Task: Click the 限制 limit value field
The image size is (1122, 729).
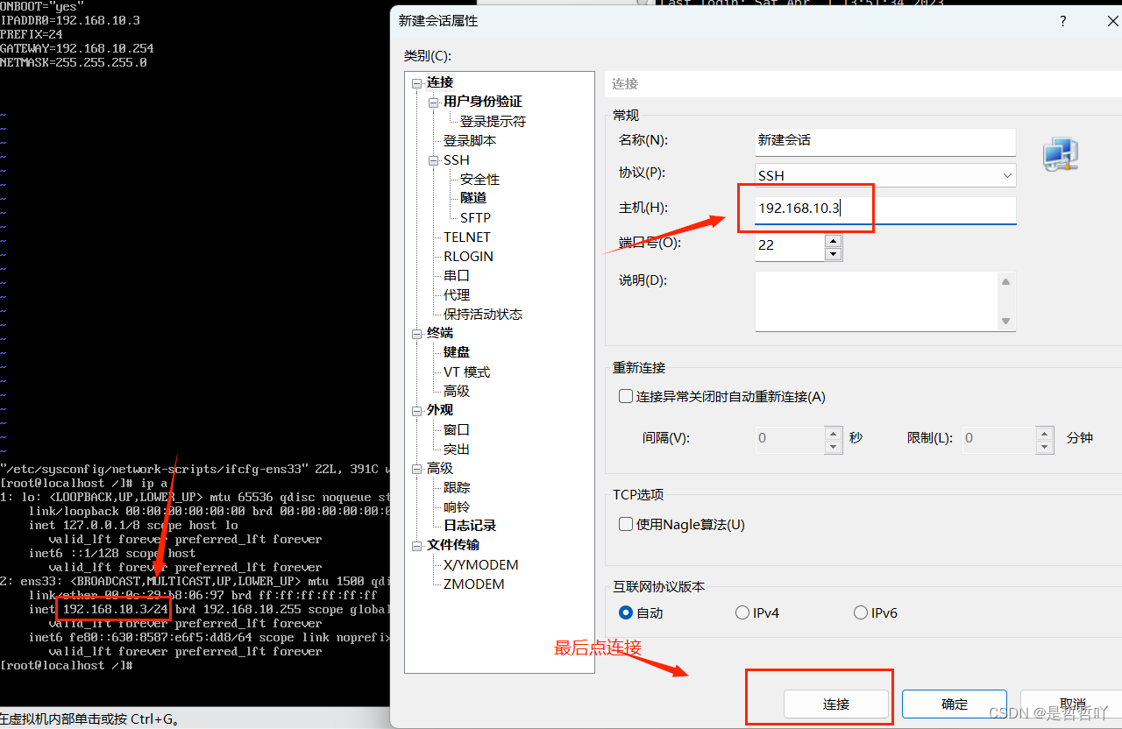Action: [998, 438]
